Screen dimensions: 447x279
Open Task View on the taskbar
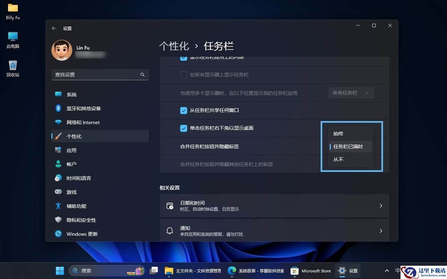[x=154, y=271]
